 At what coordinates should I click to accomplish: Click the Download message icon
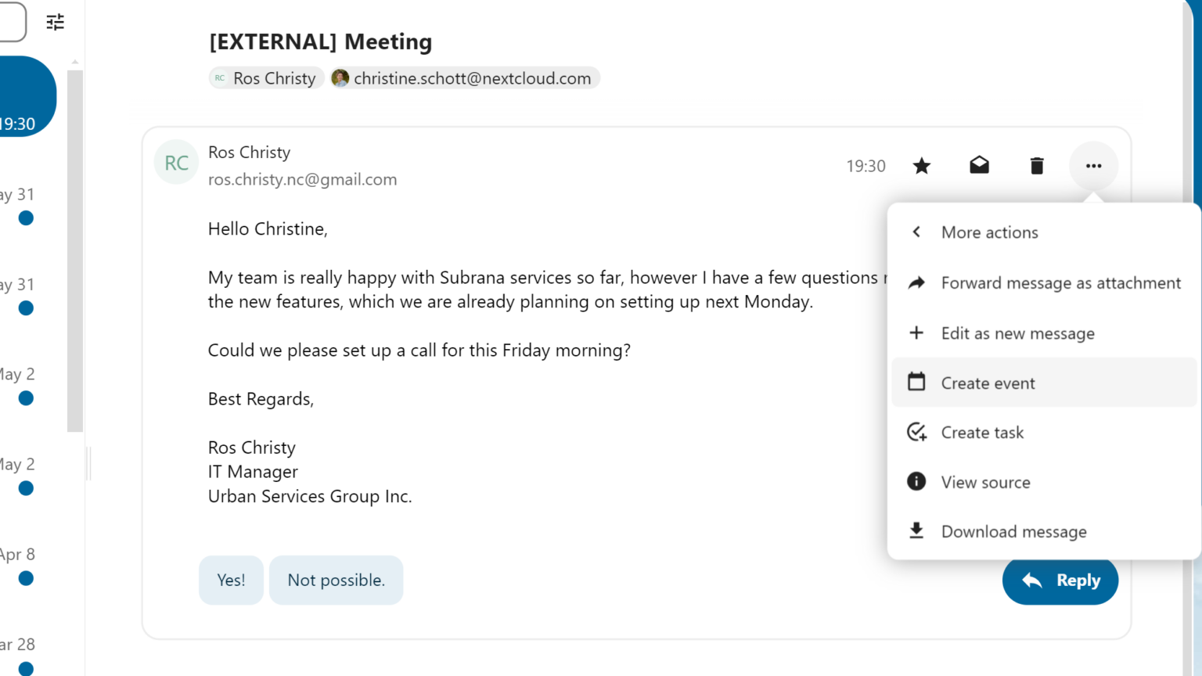click(x=916, y=530)
